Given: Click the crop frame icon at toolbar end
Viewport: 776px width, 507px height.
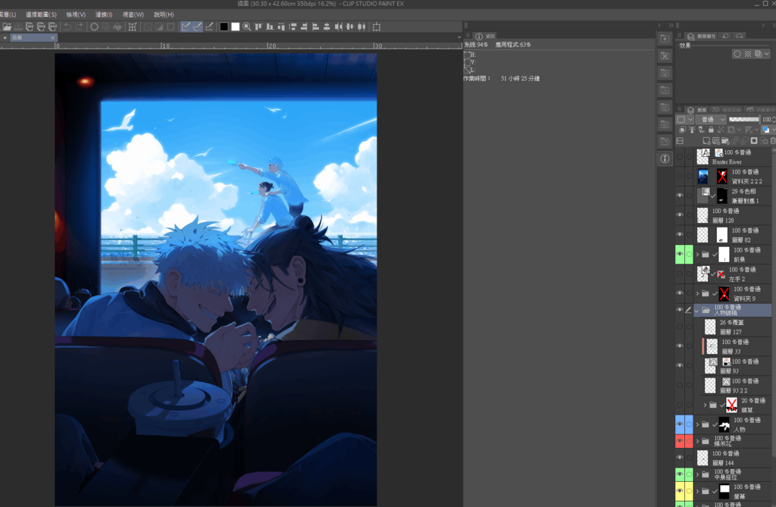Looking at the screenshot, I should (x=377, y=27).
